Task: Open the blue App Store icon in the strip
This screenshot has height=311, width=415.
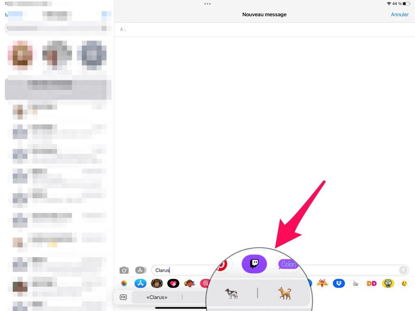Action: coord(140,283)
